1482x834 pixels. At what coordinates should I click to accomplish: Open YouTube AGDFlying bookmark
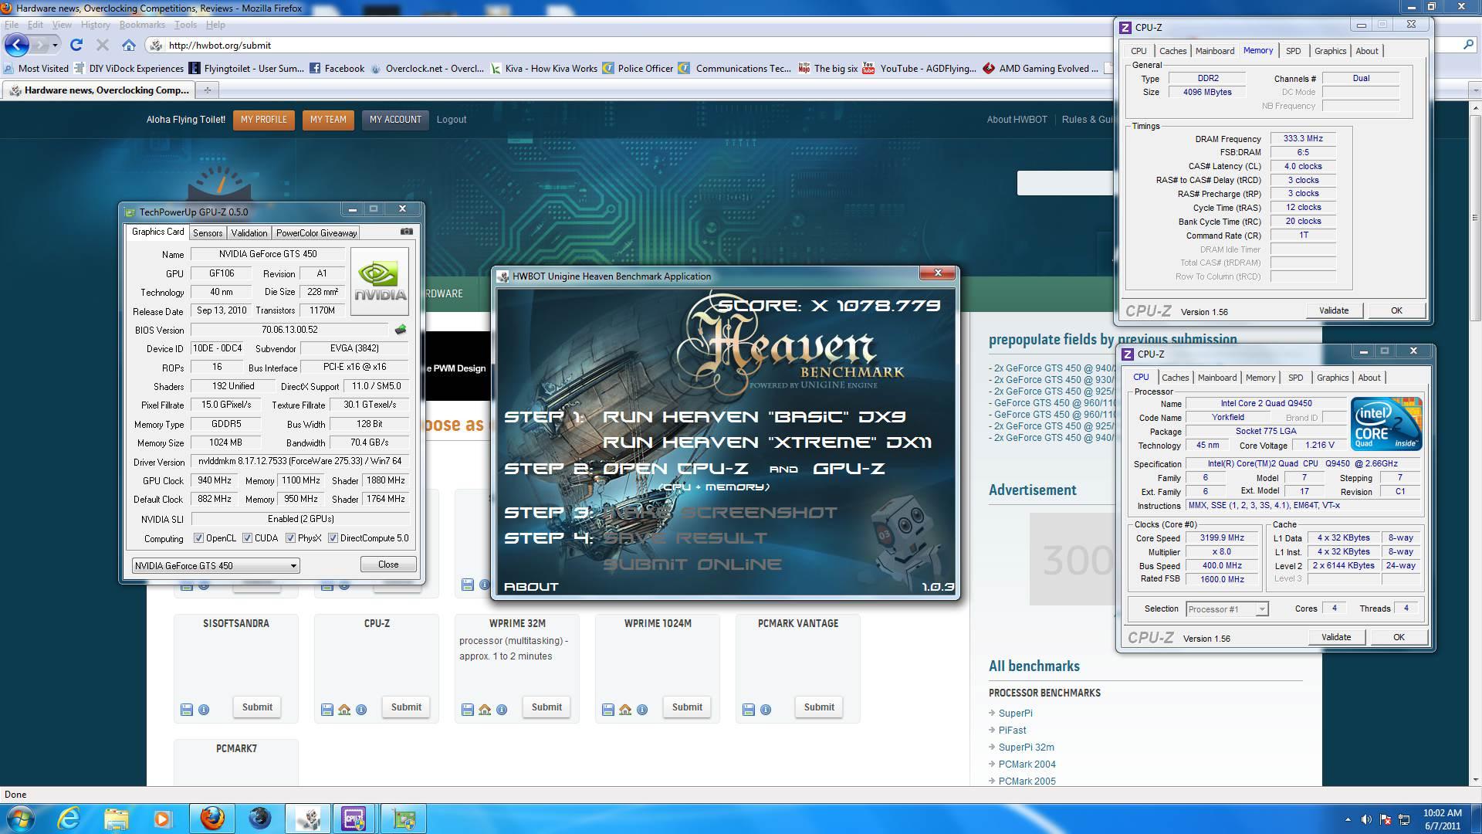tap(919, 68)
